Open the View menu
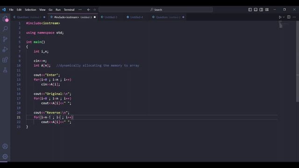299x168 pixels. click(43, 10)
